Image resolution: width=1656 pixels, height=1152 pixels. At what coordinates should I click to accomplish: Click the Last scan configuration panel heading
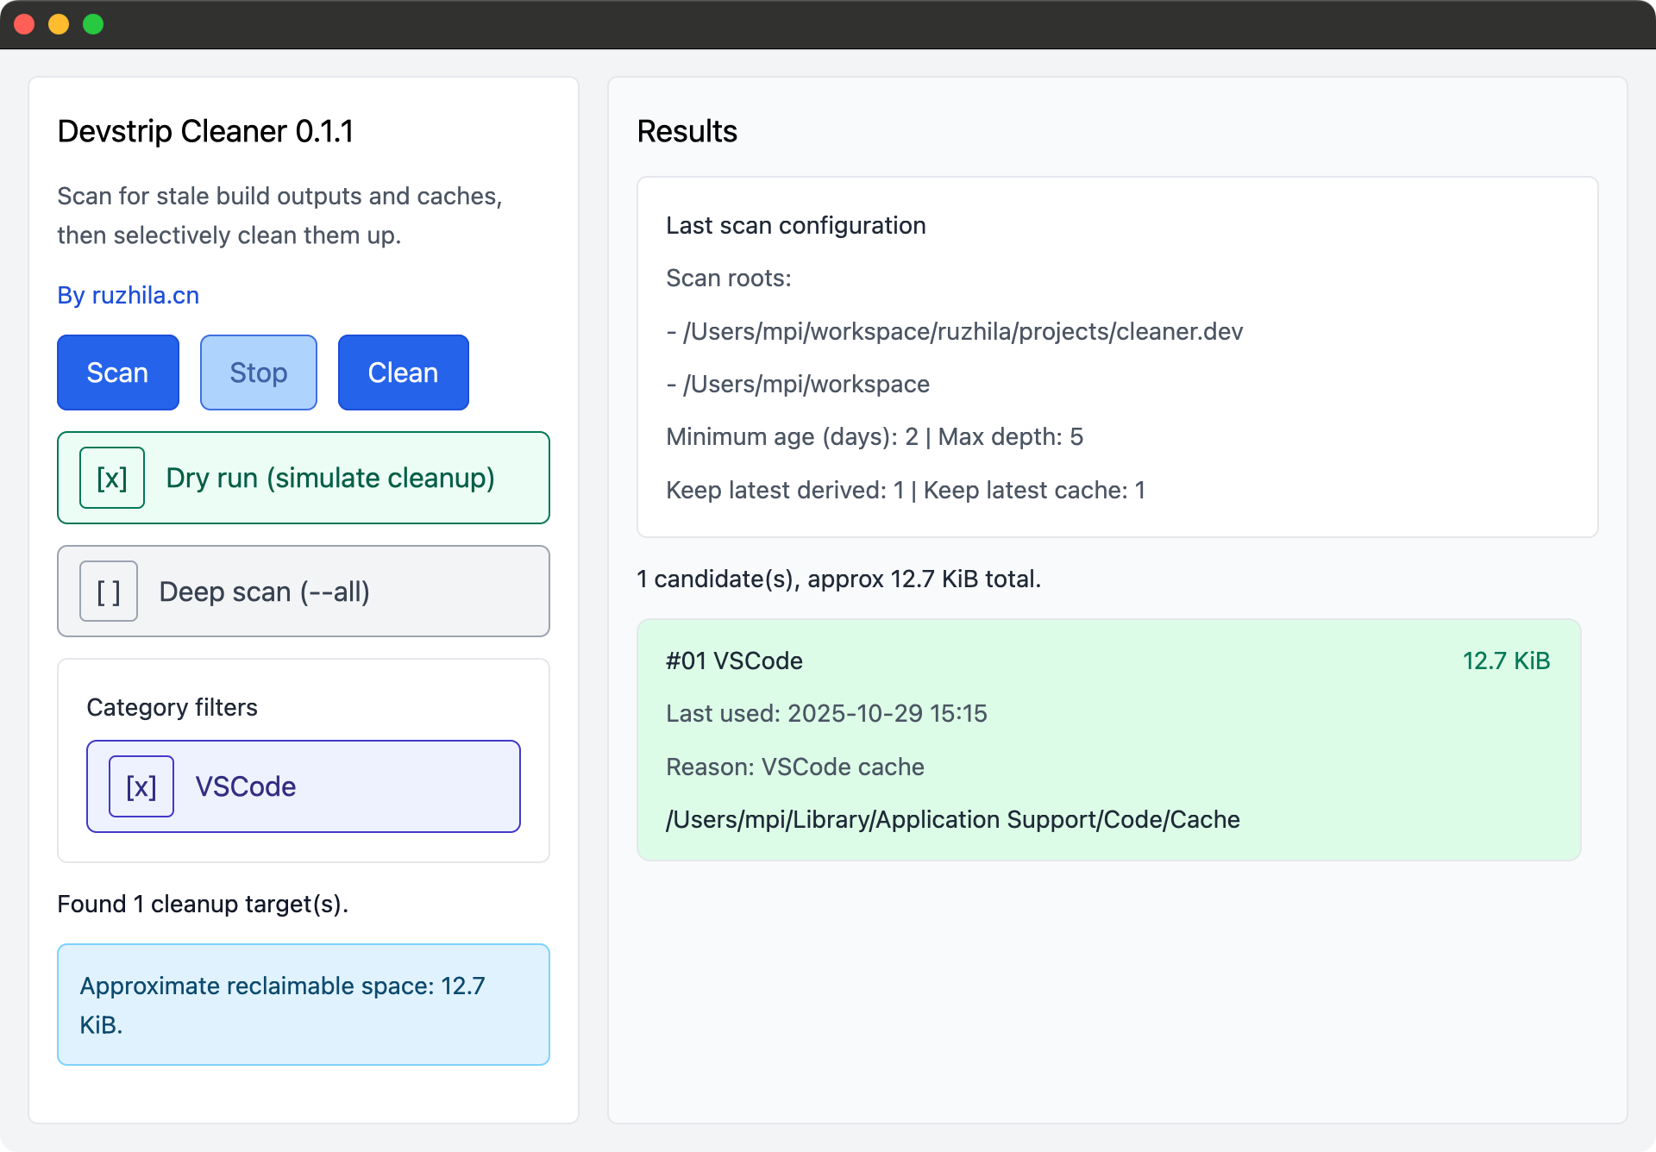(x=795, y=225)
